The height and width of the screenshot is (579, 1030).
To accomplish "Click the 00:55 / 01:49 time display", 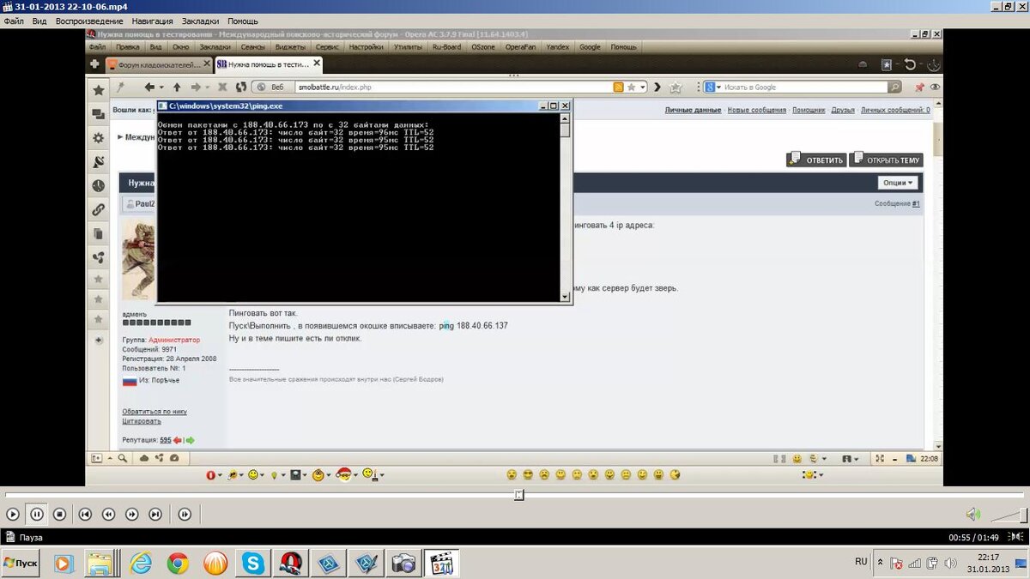I will coord(973,537).
